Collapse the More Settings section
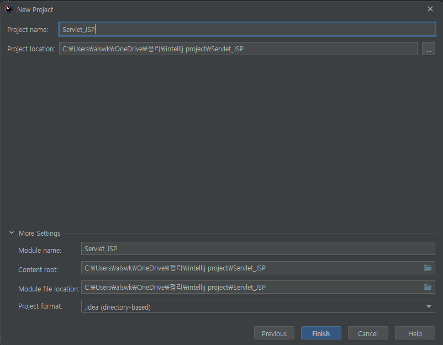This screenshot has height=345, width=443. click(x=12, y=232)
